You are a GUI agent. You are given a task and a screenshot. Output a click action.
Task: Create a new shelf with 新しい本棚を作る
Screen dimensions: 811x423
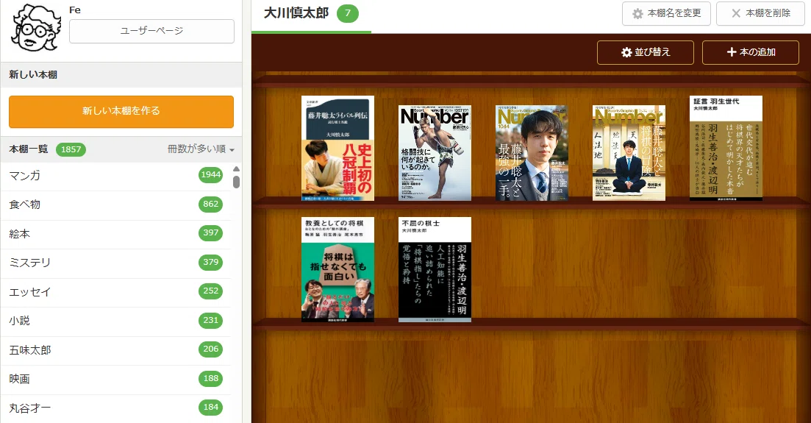click(121, 111)
